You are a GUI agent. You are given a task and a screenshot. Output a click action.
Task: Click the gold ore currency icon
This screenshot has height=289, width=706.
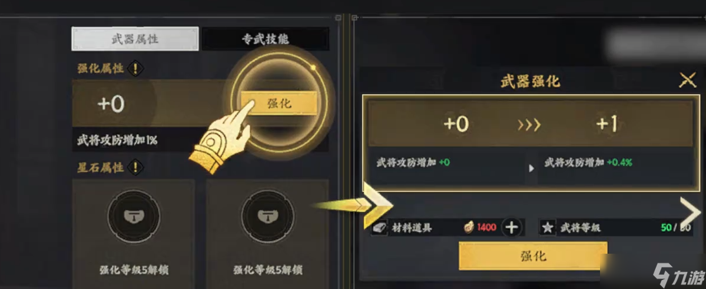[469, 227]
